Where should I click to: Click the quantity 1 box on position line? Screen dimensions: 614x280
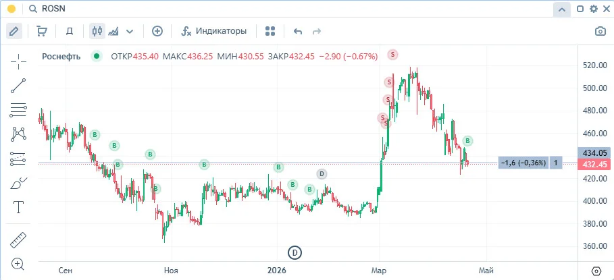click(555, 163)
